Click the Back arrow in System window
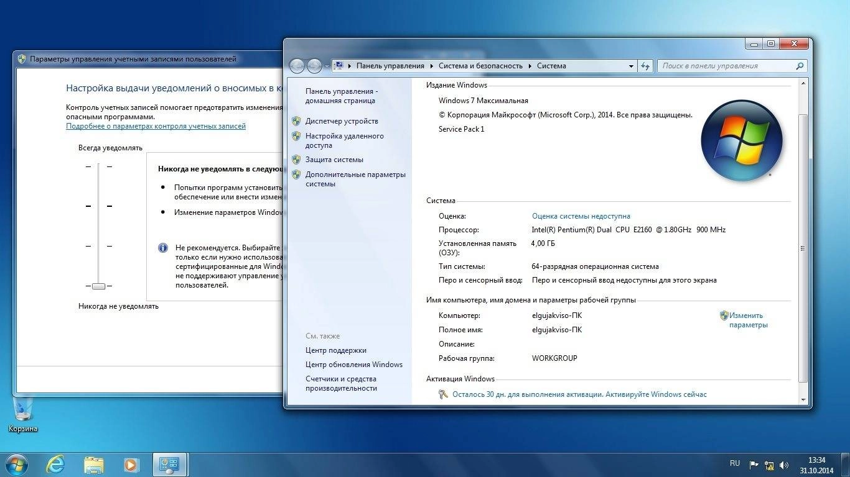 (297, 65)
